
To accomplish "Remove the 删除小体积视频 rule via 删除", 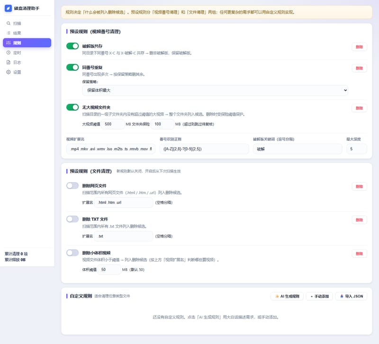I will 359,253.
